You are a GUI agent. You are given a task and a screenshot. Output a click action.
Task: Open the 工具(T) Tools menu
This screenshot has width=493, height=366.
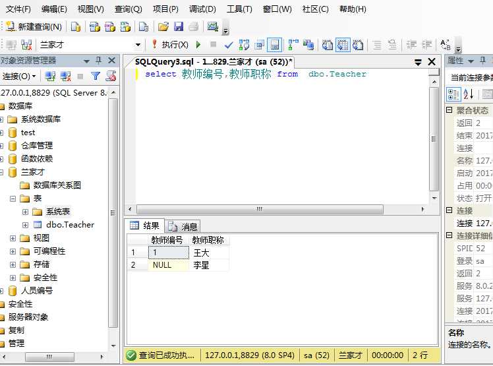click(x=240, y=9)
